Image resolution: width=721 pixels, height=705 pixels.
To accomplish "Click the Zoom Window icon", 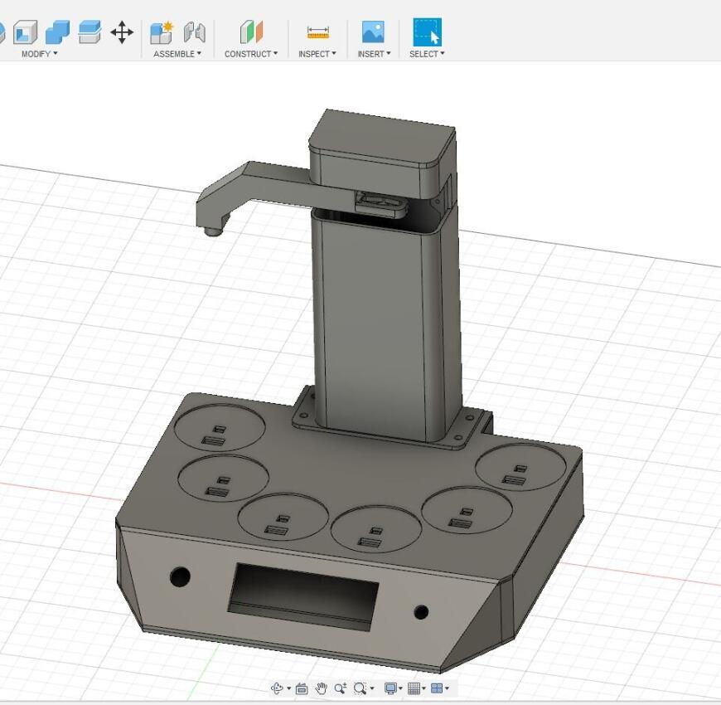I will click(360, 688).
